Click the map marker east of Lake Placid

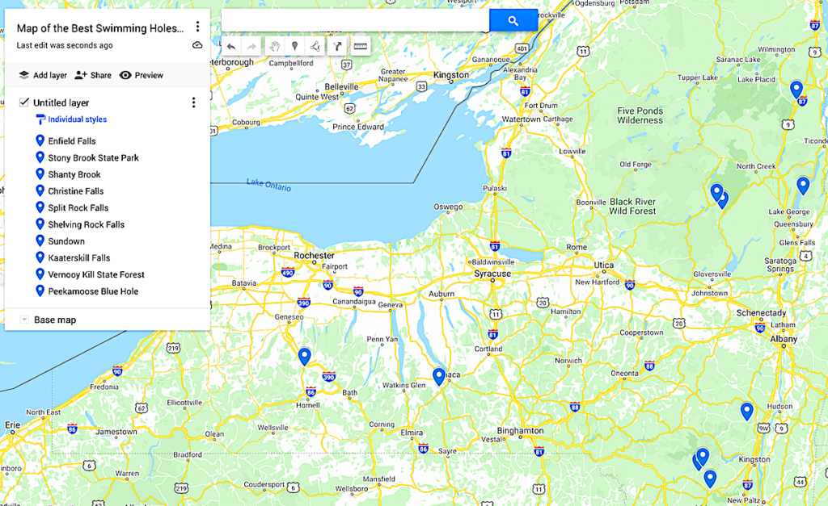pyautogui.click(x=796, y=90)
